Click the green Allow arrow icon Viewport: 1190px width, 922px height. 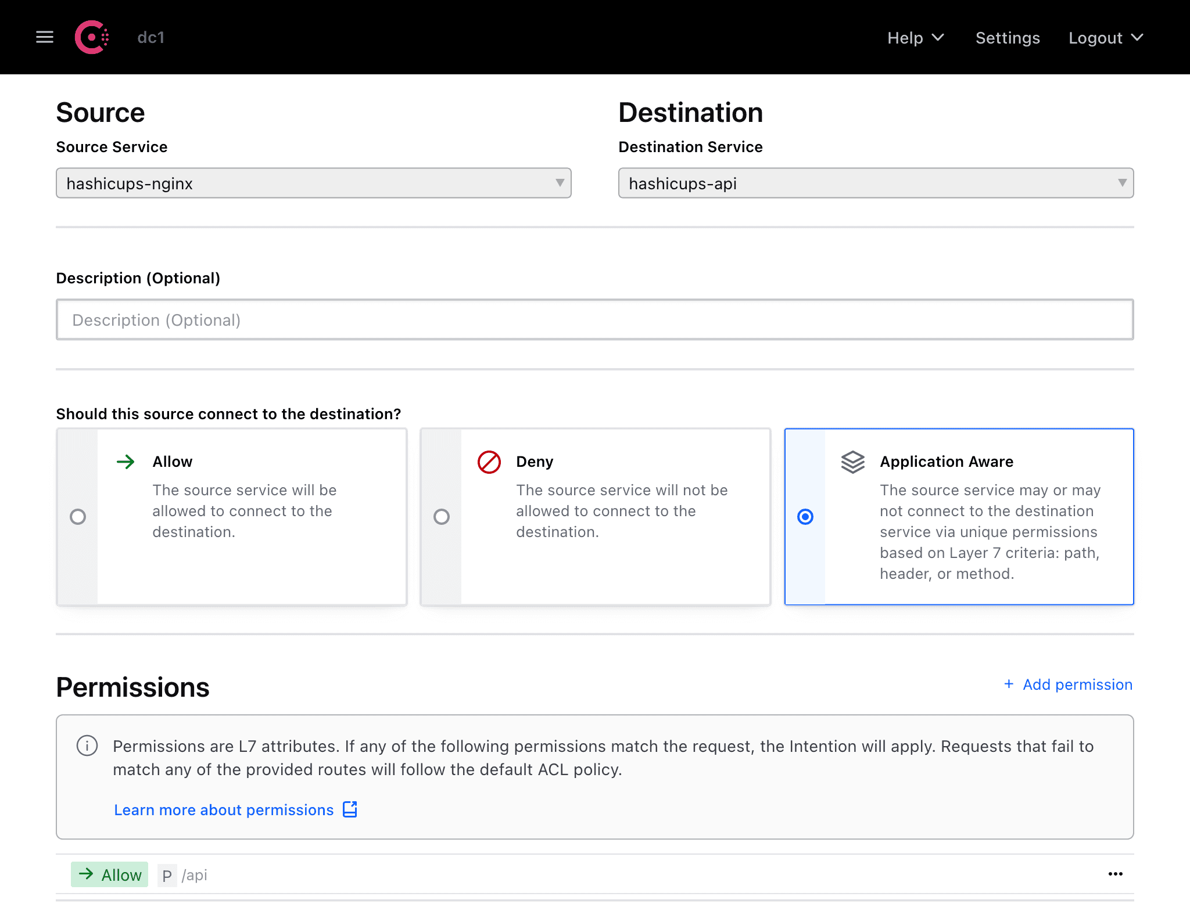coord(126,462)
